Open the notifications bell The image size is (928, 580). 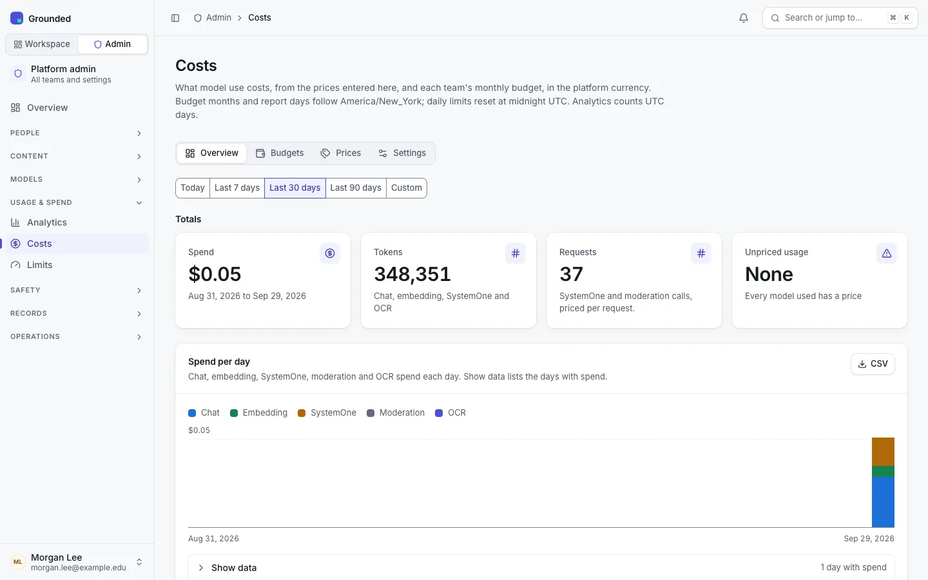(x=744, y=18)
